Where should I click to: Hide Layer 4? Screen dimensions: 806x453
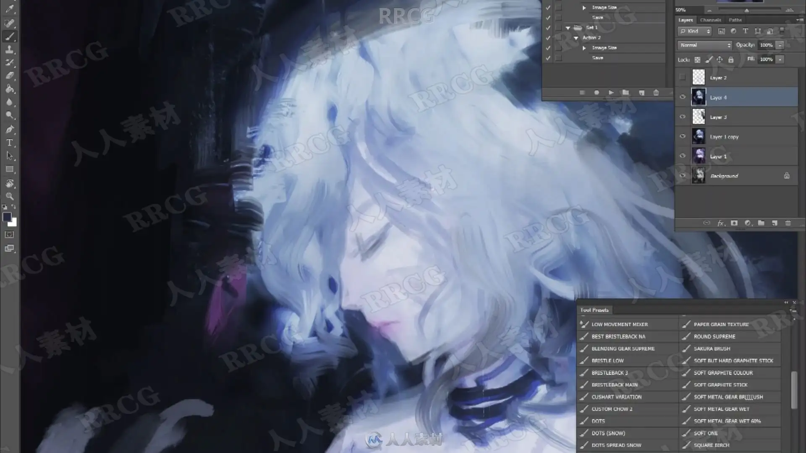[x=683, y=97]
